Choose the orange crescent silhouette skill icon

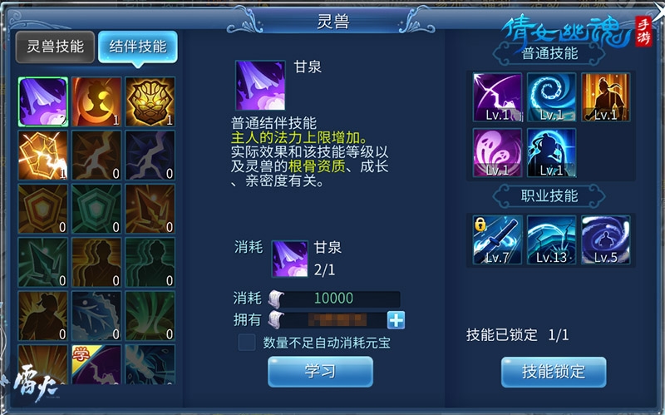(x=96, y=101)
